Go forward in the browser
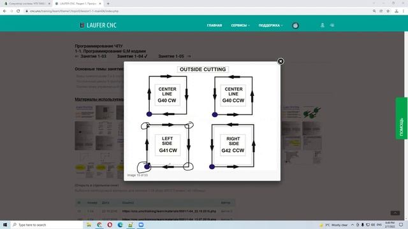Screen dimensions: 408x229 (11, 11)
